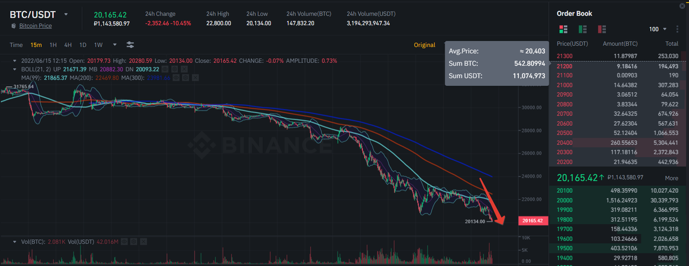Select the 20800 ask price row

point(619,104)
